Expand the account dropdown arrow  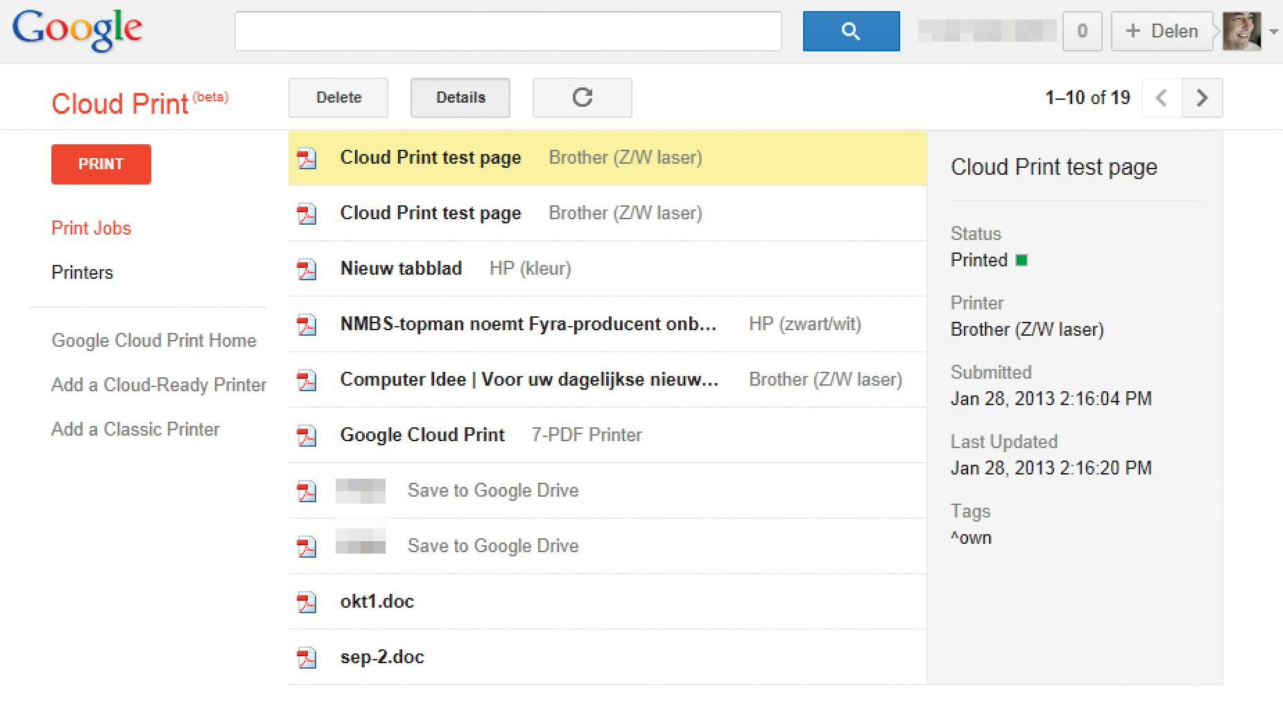pos(1273,32)
